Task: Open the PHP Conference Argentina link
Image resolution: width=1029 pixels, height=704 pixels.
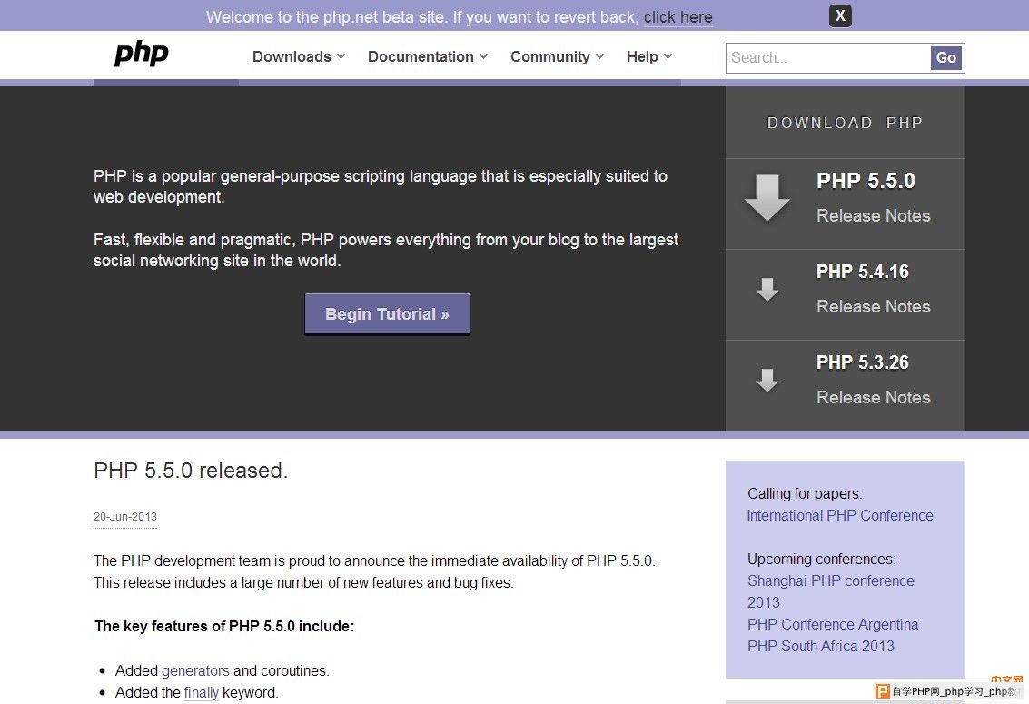Action: click(833, 625)
